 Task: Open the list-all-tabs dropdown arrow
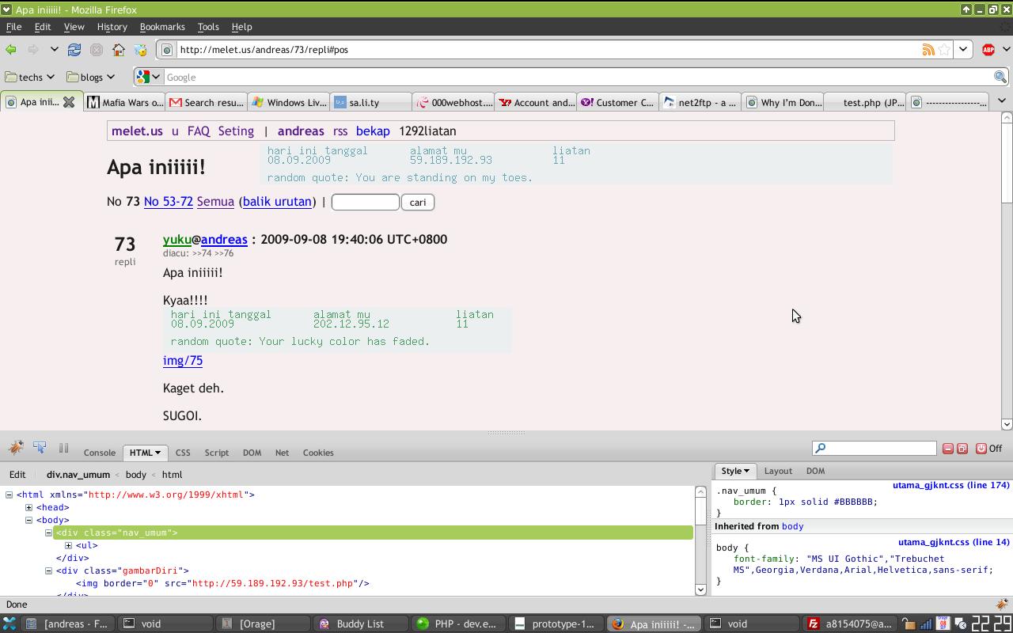tap(1001, 101)
